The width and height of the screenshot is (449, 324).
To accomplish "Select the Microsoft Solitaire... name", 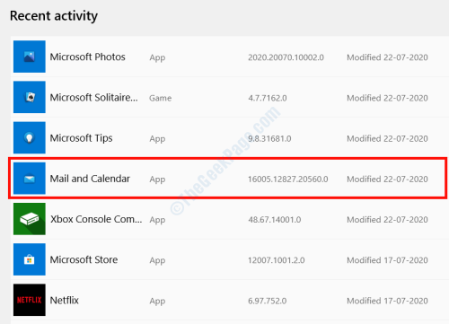I will tap(94, 98).
